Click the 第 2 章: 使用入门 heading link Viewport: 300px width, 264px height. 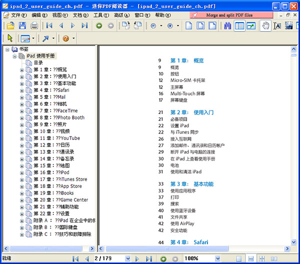[192, 112]
